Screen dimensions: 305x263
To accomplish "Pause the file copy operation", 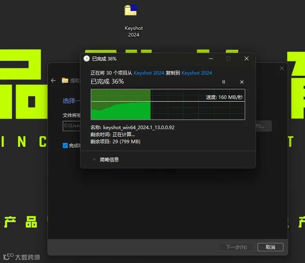I will tap(223, 82).
